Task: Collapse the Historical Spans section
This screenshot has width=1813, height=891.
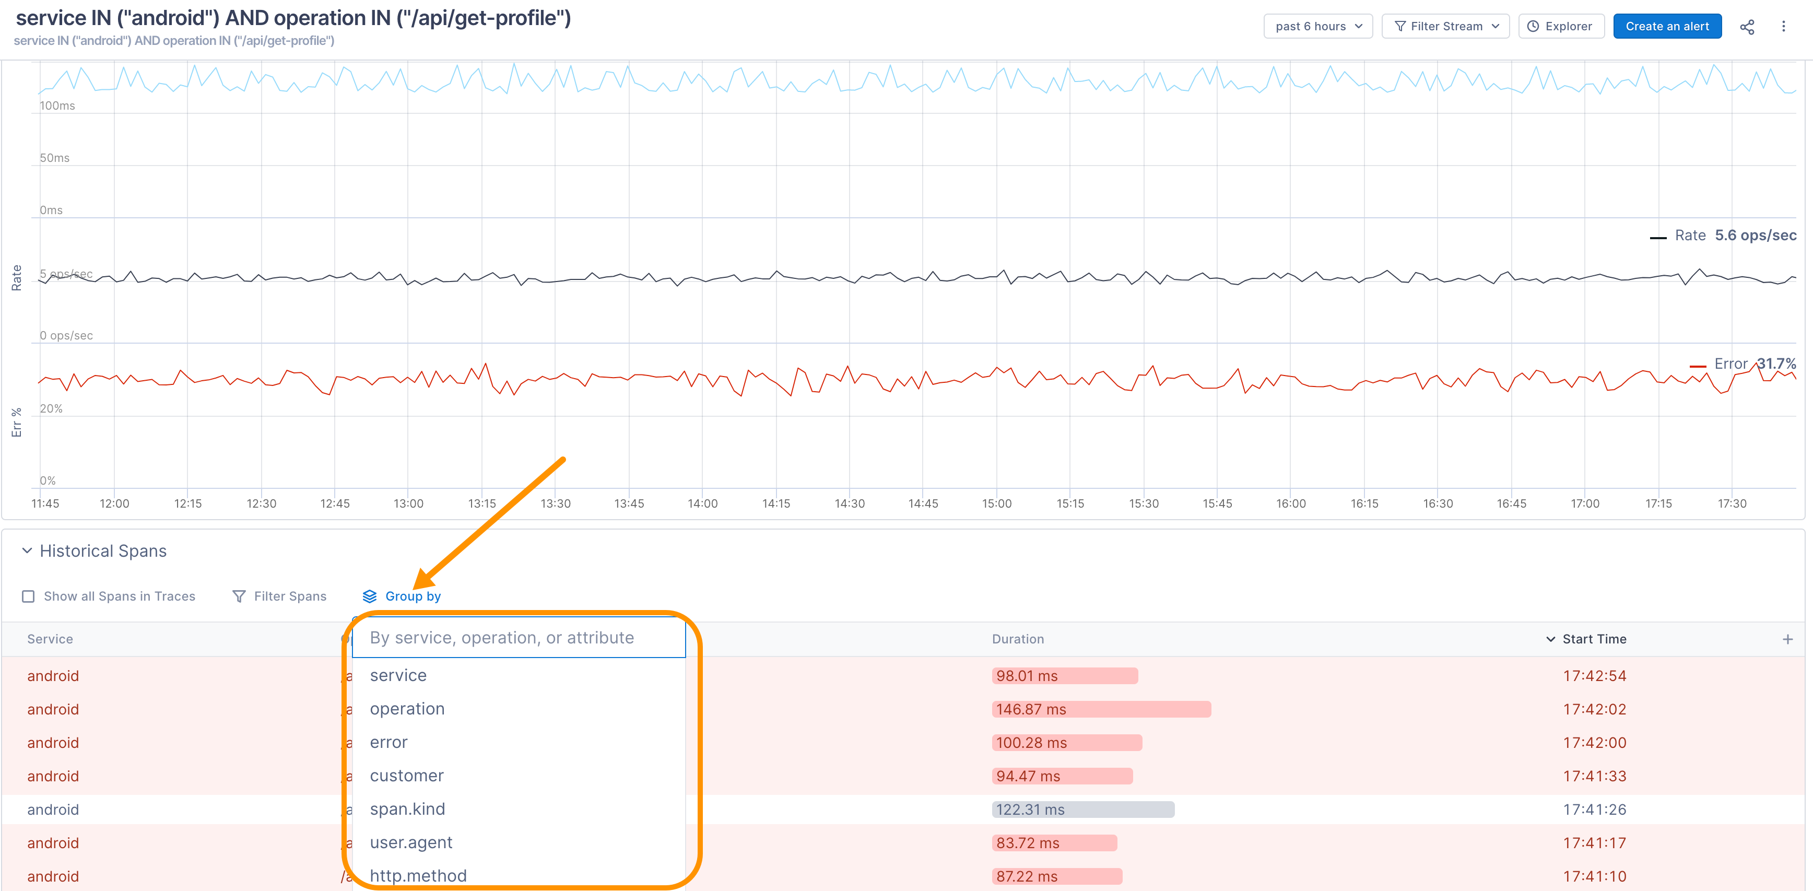Action: tap(27, 550)
